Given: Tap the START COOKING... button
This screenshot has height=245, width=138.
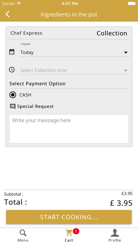Looking at the screenshot, I should click(69, 217).
